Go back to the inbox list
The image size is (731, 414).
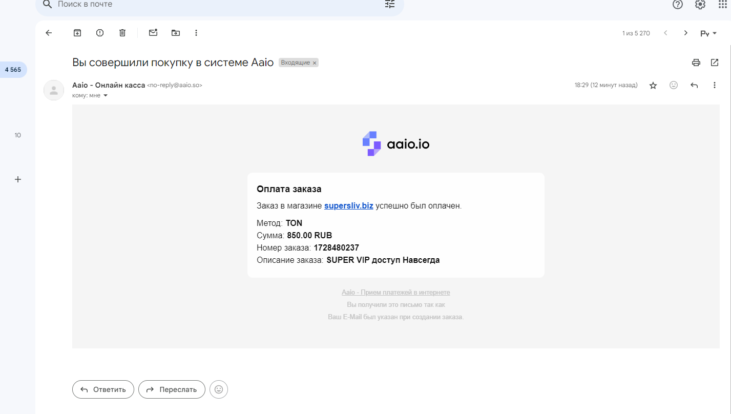pyautogui.click(x=49, y=33)
